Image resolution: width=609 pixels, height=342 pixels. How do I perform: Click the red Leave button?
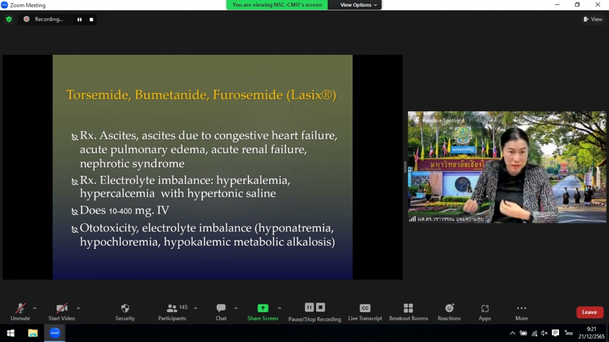(589, 312)
